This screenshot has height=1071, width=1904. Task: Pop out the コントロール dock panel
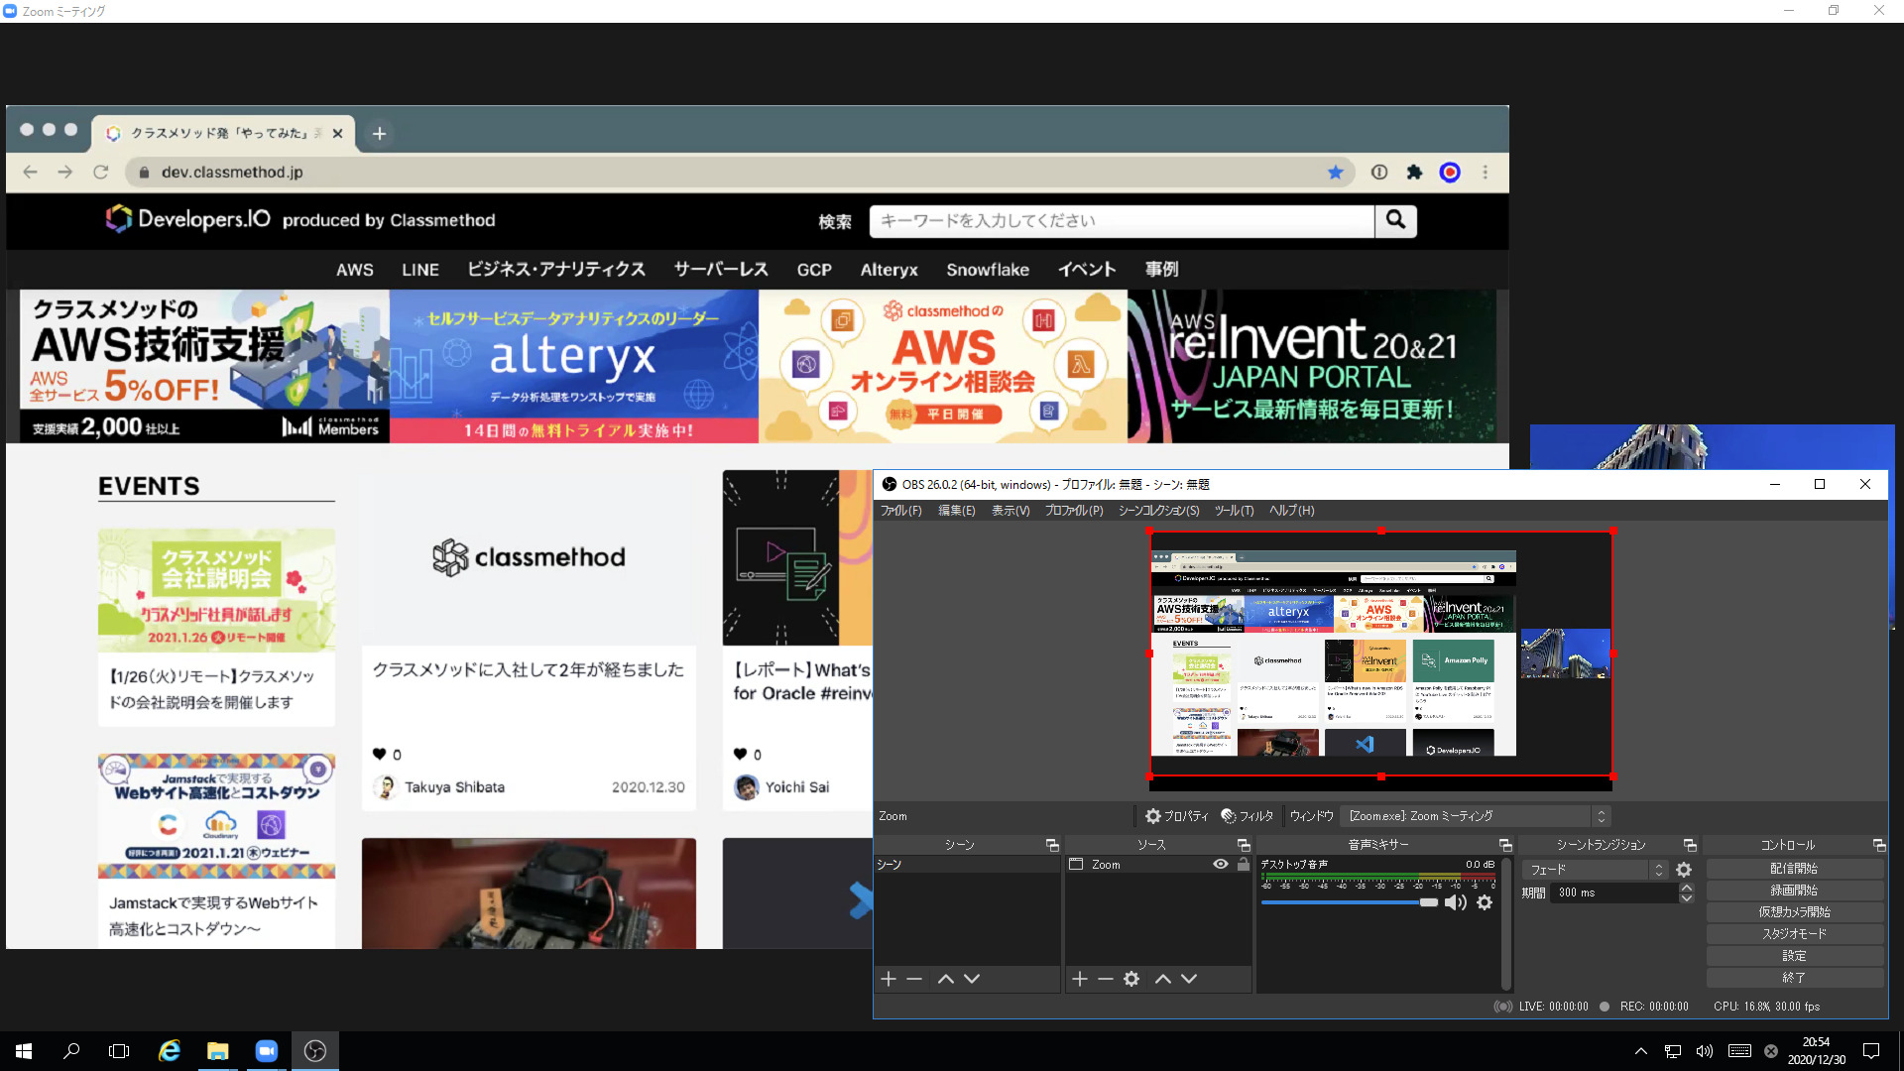coord(1879,845)
